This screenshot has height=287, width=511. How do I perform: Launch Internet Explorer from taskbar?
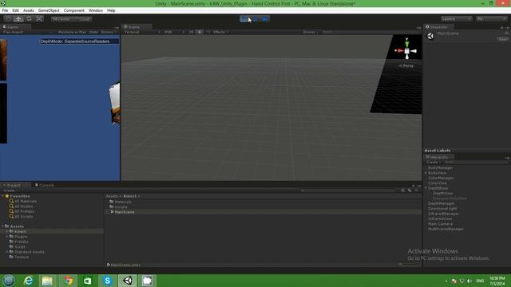click(x=29, y=281)
